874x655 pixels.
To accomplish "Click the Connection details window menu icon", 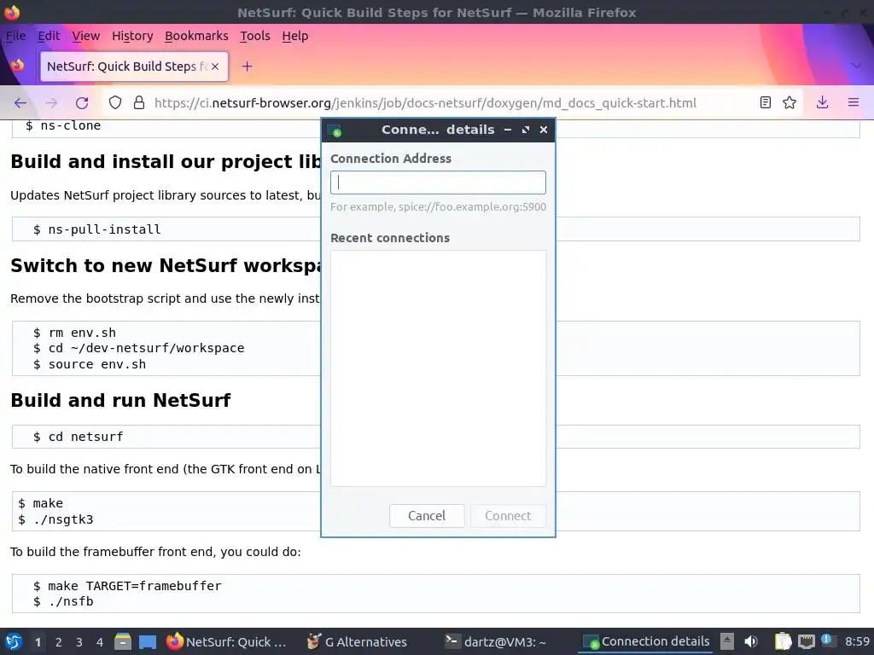I will tap(335, 130).
